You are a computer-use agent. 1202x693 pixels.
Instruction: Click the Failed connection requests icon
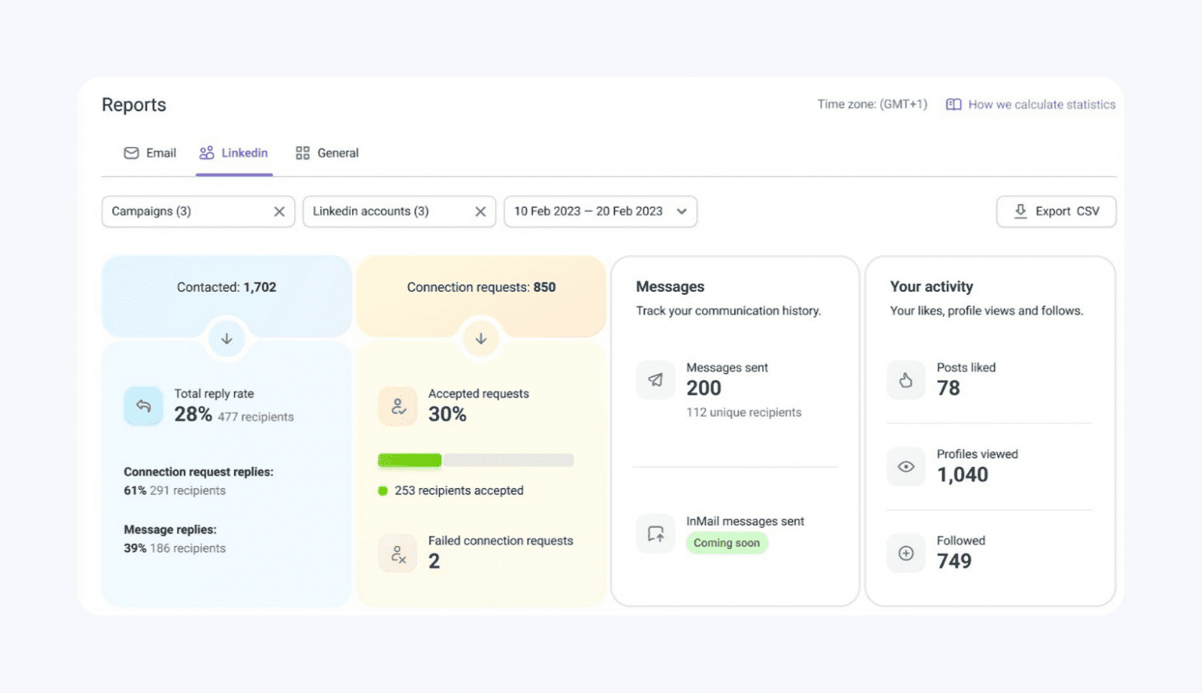pyautogui.click(x=398, y=554)
